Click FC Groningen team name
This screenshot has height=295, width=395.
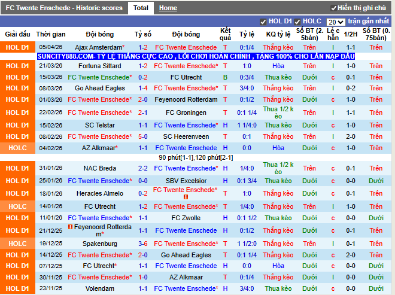point(186,112)
